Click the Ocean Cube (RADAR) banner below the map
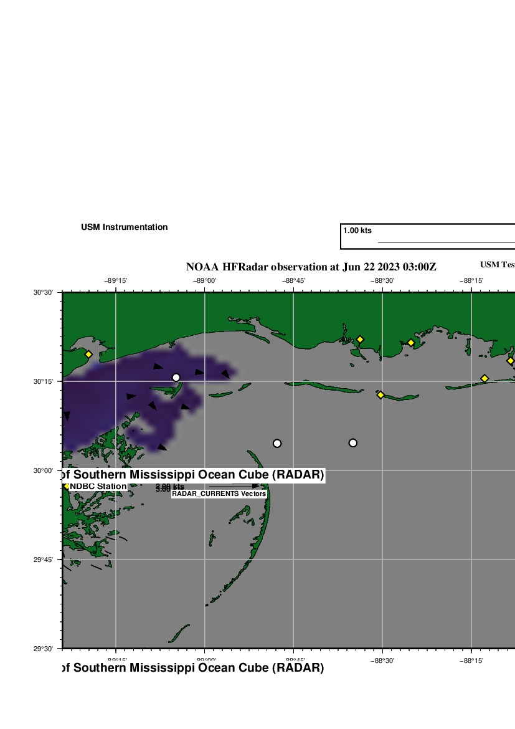The width and height of the screenshot is (515, 729). pyautogui.click(x=193, y=668)
